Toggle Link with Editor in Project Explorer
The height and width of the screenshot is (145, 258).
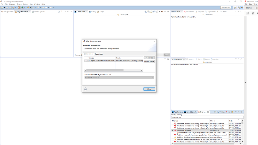(61, 12)
